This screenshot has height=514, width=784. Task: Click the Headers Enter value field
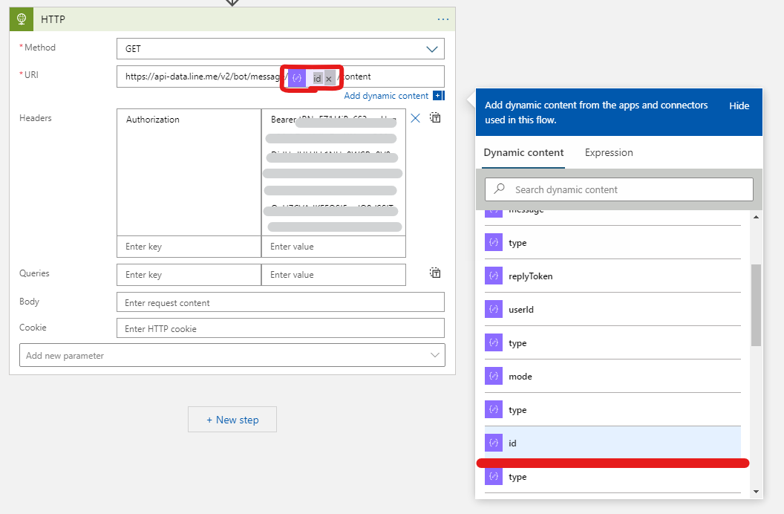pos(333,247)
